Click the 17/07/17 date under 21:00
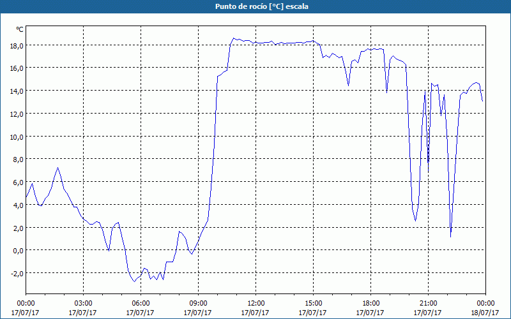Image resolution: width=511 pixels, height=319 pixels. pos(428,313)
